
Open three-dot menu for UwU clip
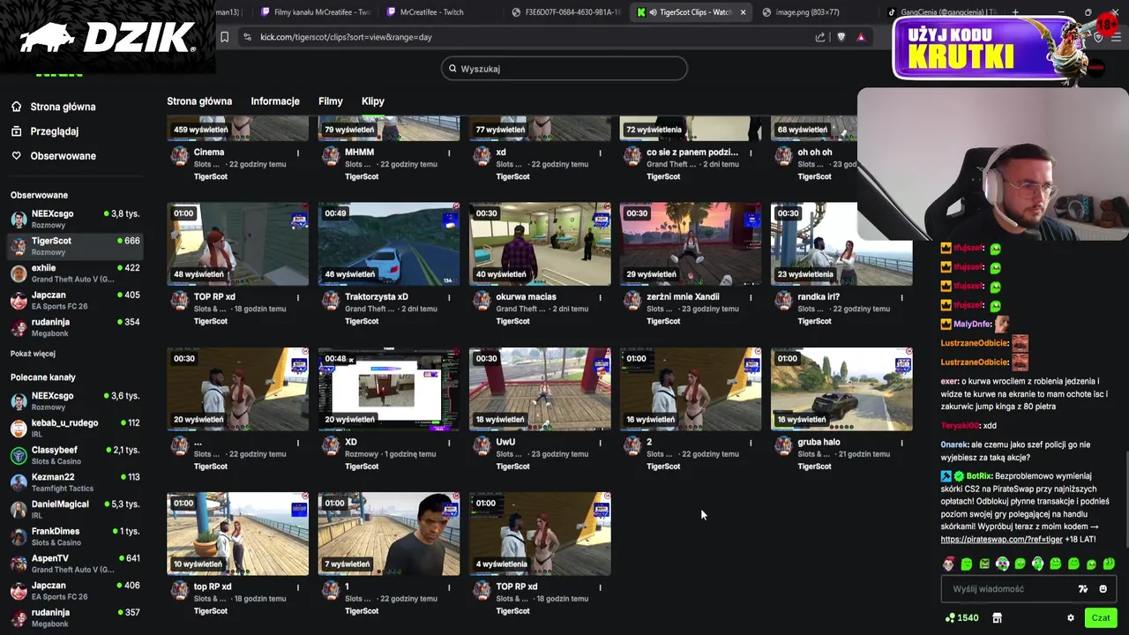[600, 443]
